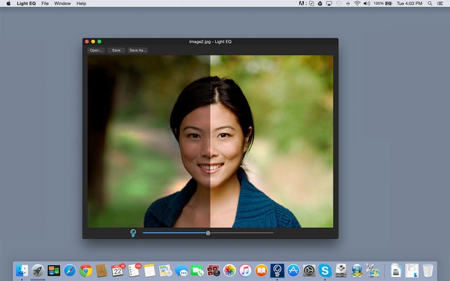Open the Help menu
Screen dimensions: 450x281
[81, 3]
